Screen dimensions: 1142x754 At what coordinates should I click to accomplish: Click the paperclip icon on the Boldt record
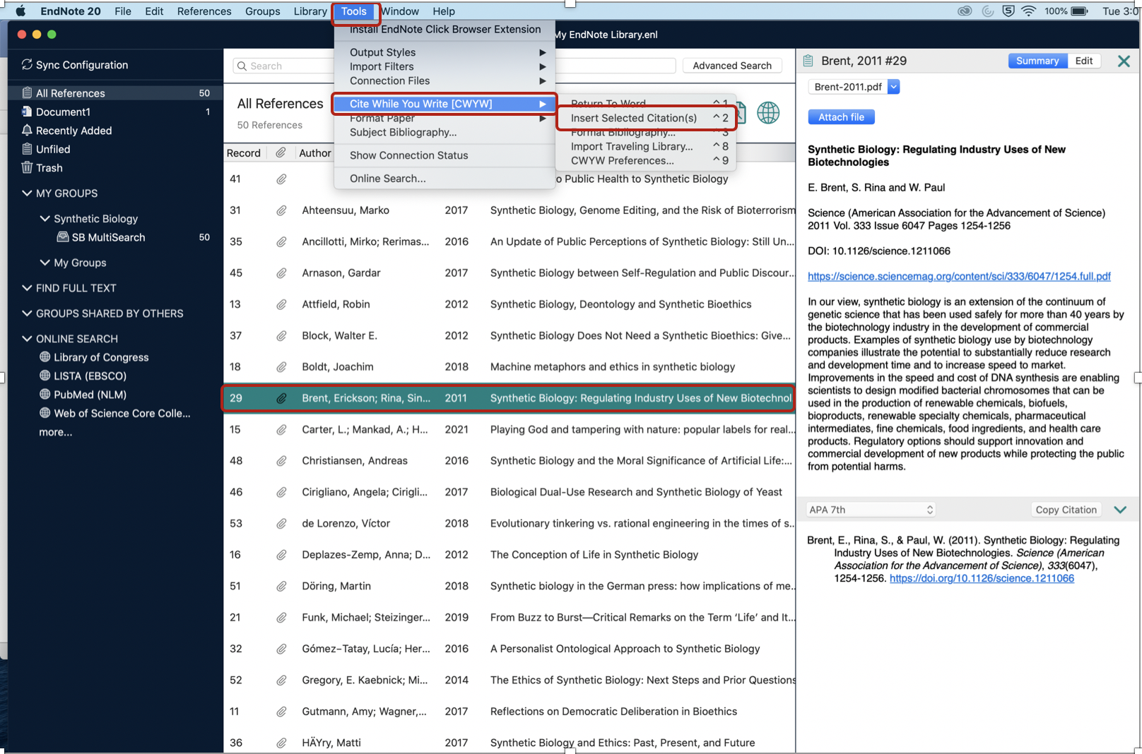[282, 366]
